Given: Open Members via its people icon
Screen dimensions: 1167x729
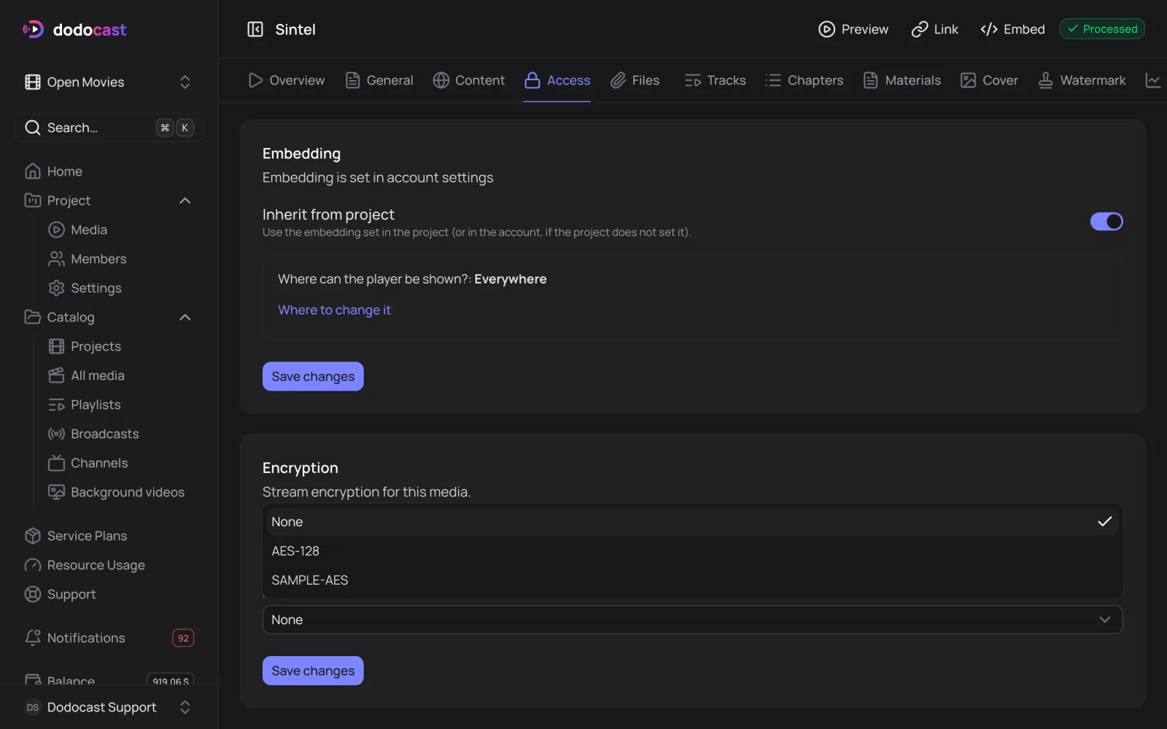Looking at the screenshot, I should 56,259.
